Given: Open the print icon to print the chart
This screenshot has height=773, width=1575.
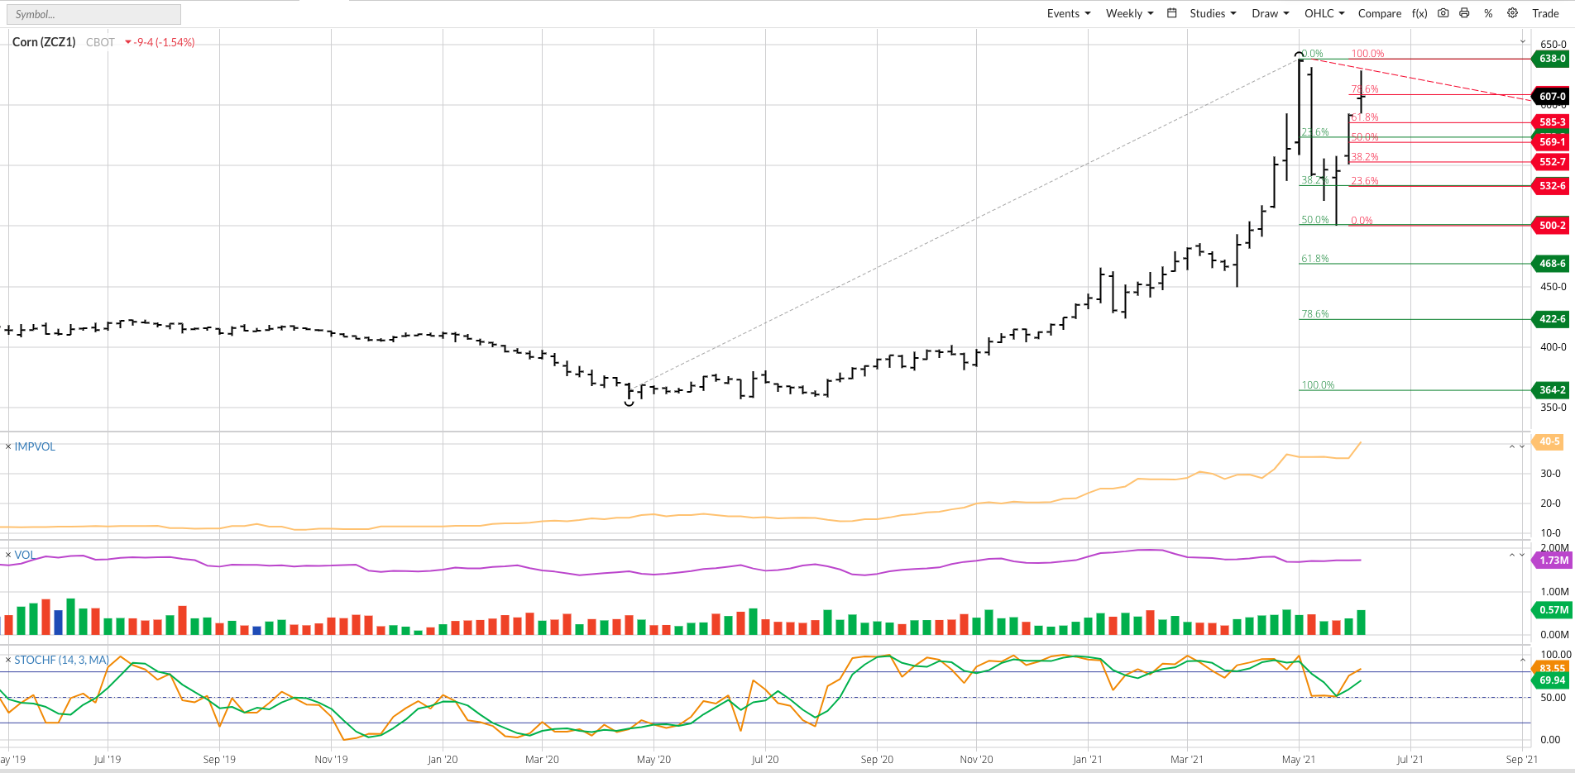Looking at the screenshot, I should click(x=1464, y=13).
